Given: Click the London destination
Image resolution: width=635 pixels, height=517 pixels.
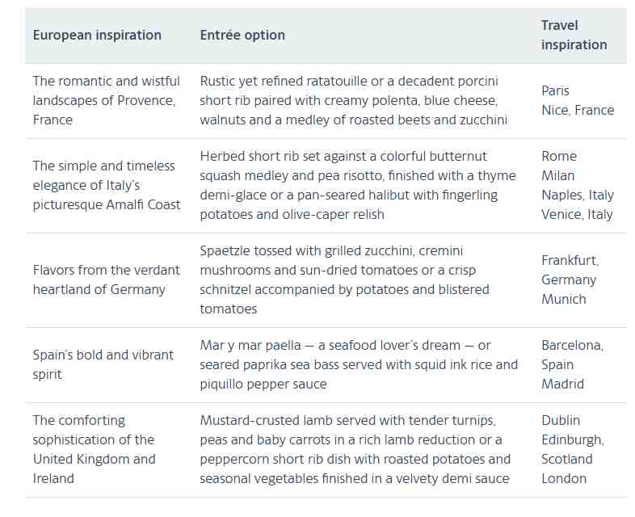Looking at the screenshot, I should pyautogui.click(x=564, y=478).
